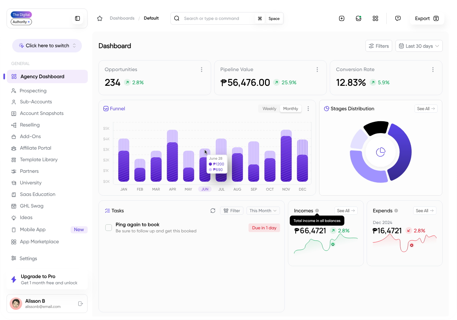Open the apps grid icon in header

click(375, 18)
